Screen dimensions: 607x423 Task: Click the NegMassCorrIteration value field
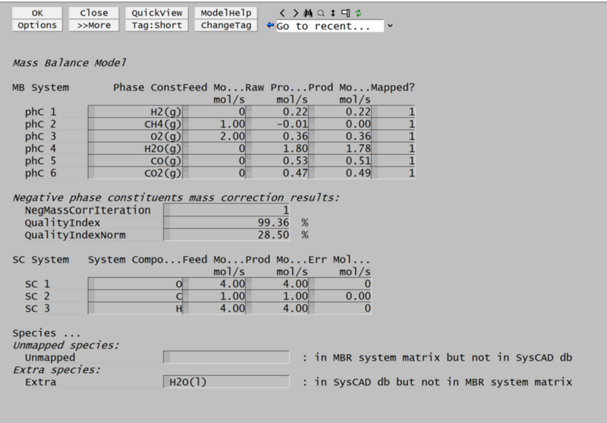226,210
